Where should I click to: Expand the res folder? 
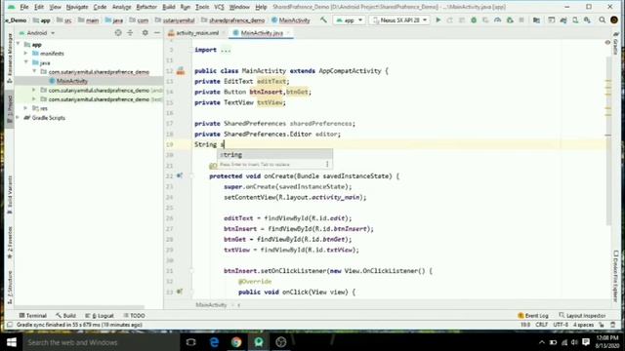26,108
